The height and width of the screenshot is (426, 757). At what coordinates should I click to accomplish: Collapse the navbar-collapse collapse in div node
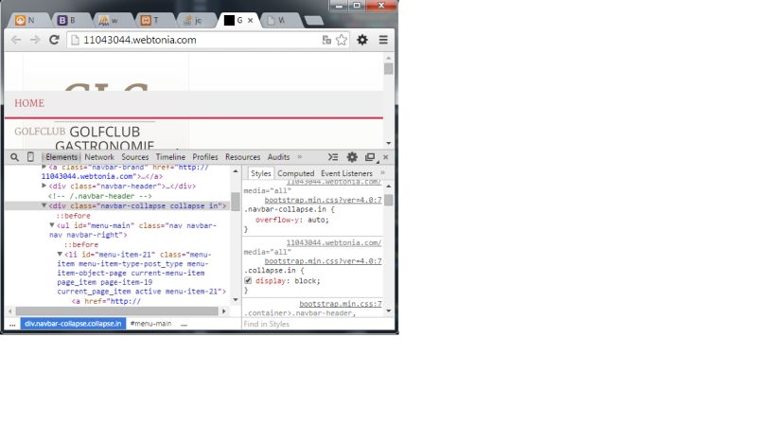pos(44,205)
